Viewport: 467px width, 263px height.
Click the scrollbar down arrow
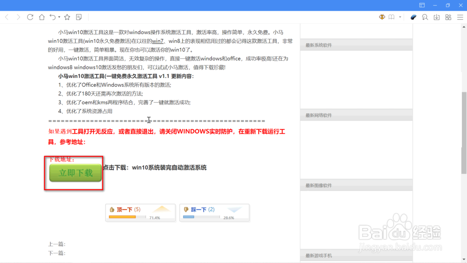tap(464, 260)
